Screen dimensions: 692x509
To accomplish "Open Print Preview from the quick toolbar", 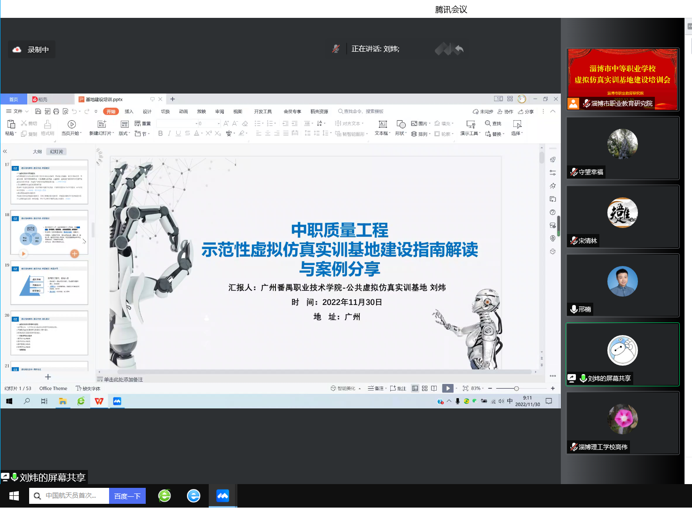I will point(65,111).
